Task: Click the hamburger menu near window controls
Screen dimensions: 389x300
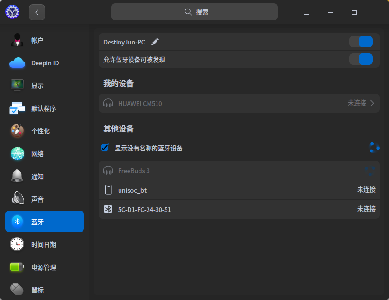Action: (306, 12)
